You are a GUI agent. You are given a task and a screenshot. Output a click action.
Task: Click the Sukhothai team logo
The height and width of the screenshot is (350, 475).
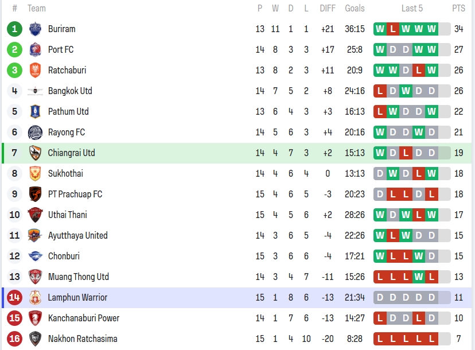pyautogui.click(x=35, y=173)
